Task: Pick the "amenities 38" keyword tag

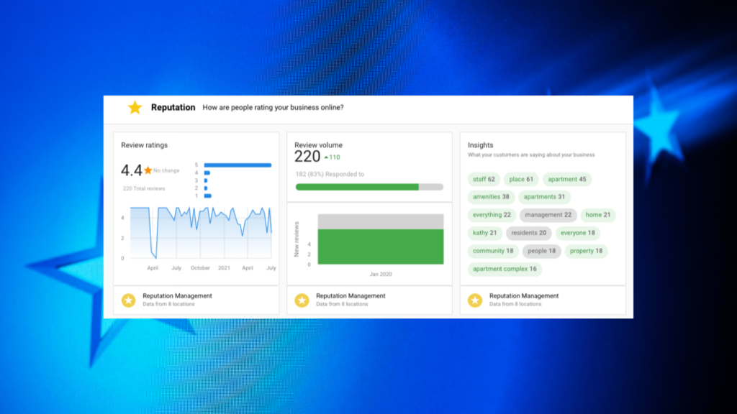Action: pos(491,197)
